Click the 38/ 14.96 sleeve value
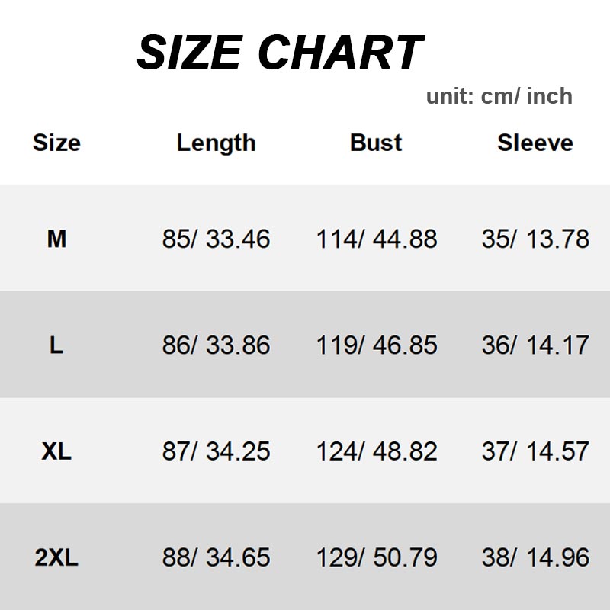Screen dimensions: 610x610 click(x=535, y=557)
